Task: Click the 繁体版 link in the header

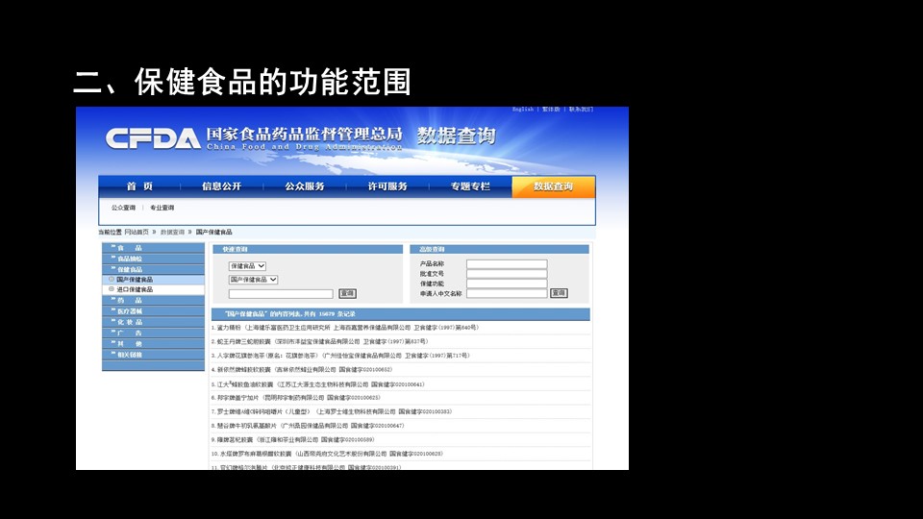Action: point(551,109)
